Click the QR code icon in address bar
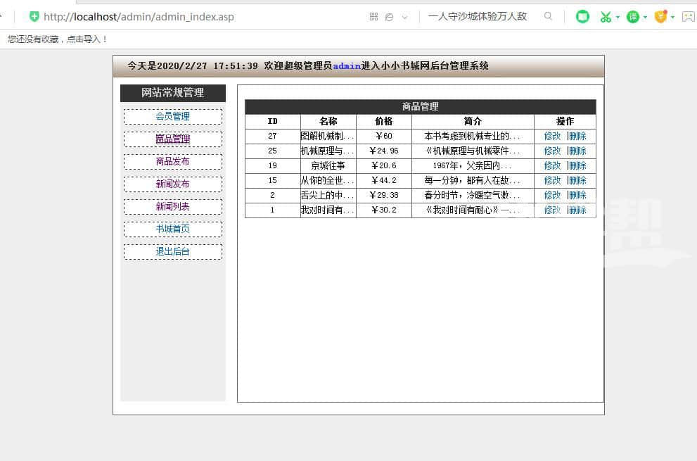This screenshot has width=697, height=461. click(373, 17)
